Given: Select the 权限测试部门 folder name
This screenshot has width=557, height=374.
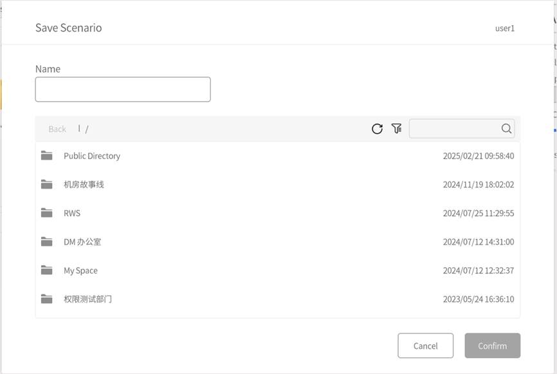Looking at the screenshot, I should [x=87, y=299].
